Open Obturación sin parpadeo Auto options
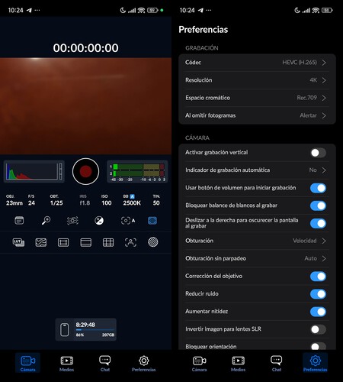 click(x=257, y=258)
